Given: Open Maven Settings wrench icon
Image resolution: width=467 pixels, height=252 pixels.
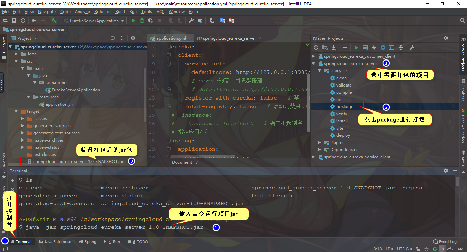Looking at the screenshot, I should (412, 48).
